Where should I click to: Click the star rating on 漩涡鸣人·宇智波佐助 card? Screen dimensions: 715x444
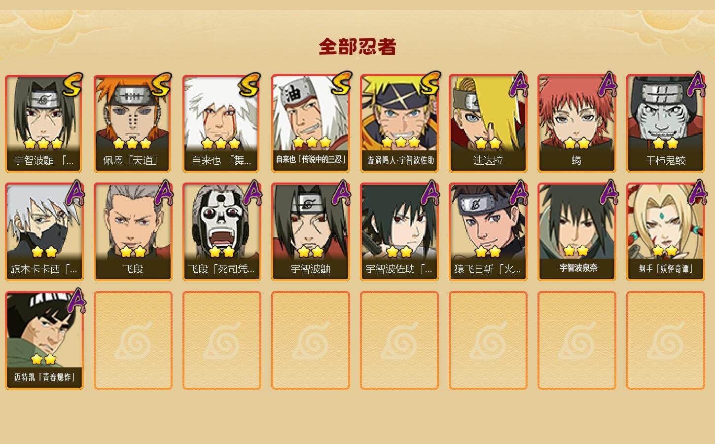pos(400,143)
